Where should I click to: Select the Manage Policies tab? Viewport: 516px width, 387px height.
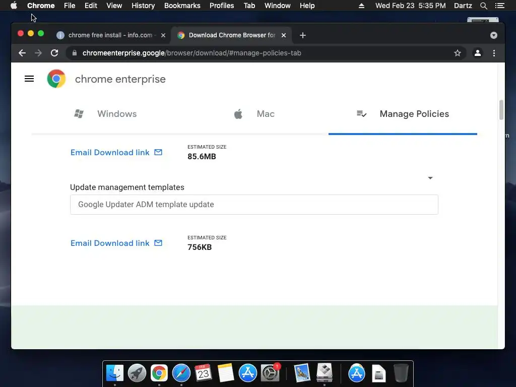(x=403, y=114)
